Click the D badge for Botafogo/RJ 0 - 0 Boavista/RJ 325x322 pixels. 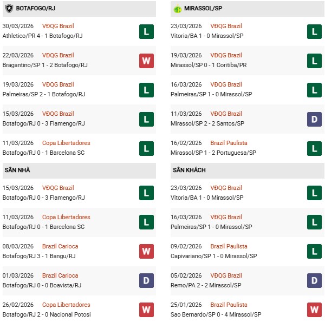coord(146,281)
